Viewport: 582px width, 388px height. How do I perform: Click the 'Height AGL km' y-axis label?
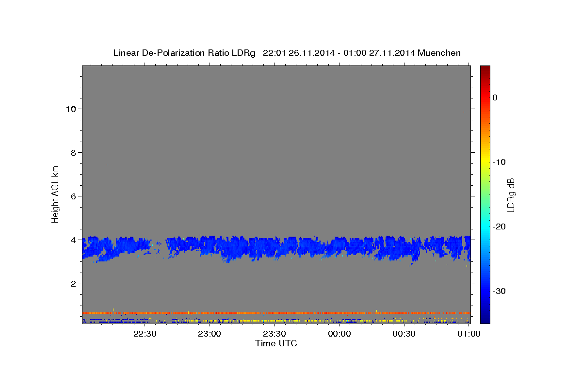tap(56, 194)
